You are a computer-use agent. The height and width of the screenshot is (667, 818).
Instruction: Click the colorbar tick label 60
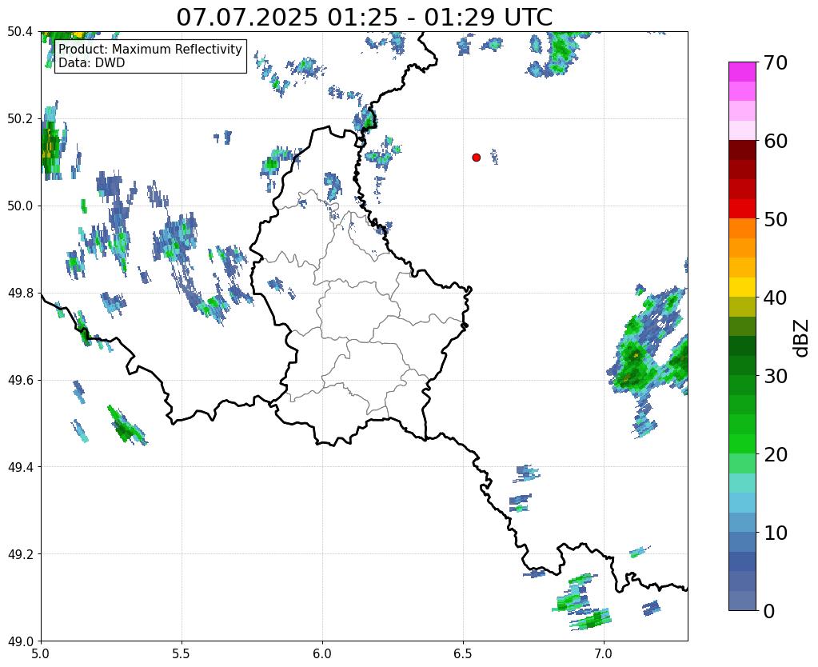point(774,141)
